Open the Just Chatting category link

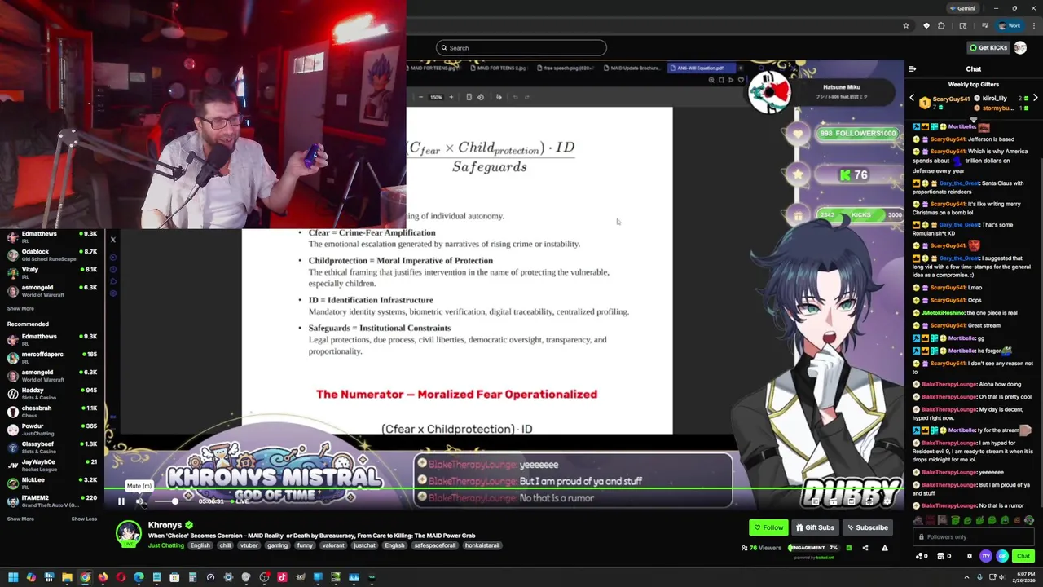click(x=165, y=545)
